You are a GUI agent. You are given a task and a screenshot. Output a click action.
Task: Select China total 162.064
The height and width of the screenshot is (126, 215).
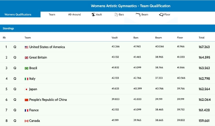point(204,99)
